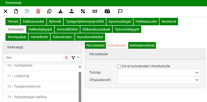Open the Työsuhdetyypit tab

pos(127,29)
